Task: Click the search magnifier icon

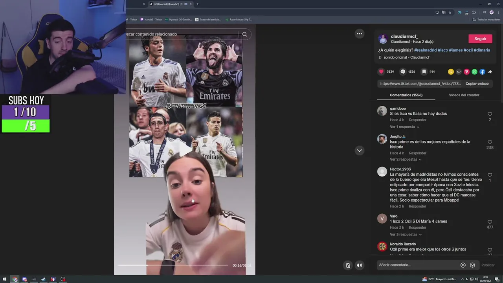Action: click(244, 34)
